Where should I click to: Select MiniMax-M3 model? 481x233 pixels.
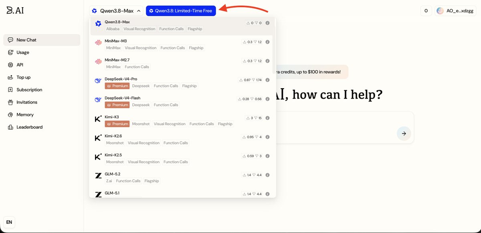click(x=181, y=45)
